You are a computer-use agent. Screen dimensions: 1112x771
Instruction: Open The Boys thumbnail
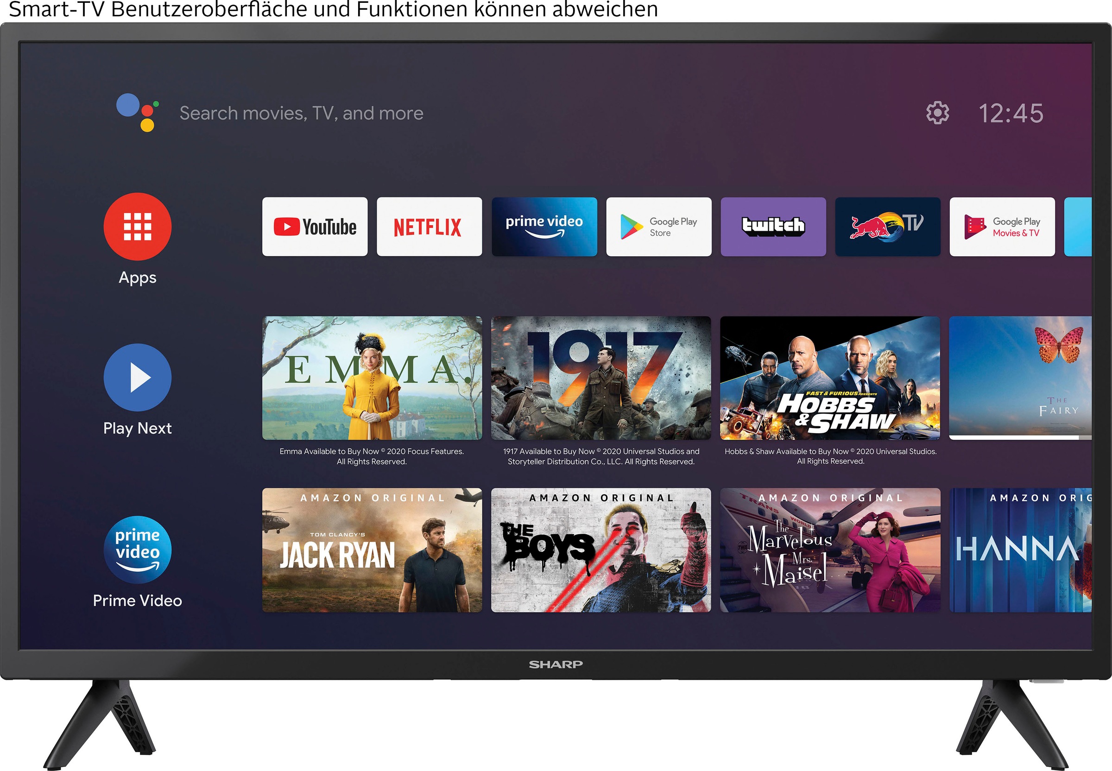(x=601, y=550)
